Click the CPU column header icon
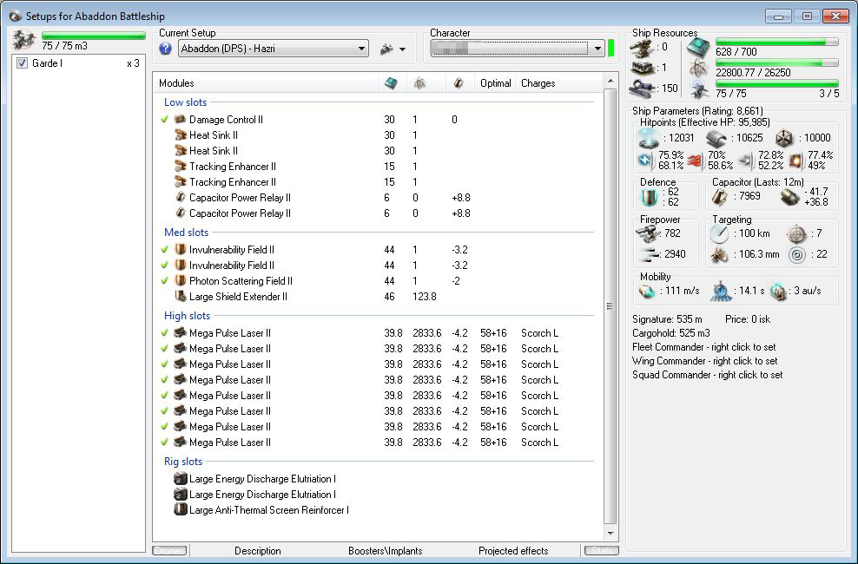 pyautogui.click(x=392, y=83)
